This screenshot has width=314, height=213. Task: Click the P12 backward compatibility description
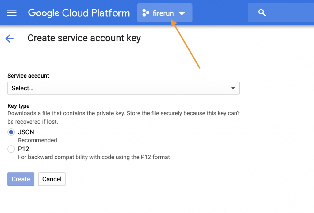[x=94, y=157]
